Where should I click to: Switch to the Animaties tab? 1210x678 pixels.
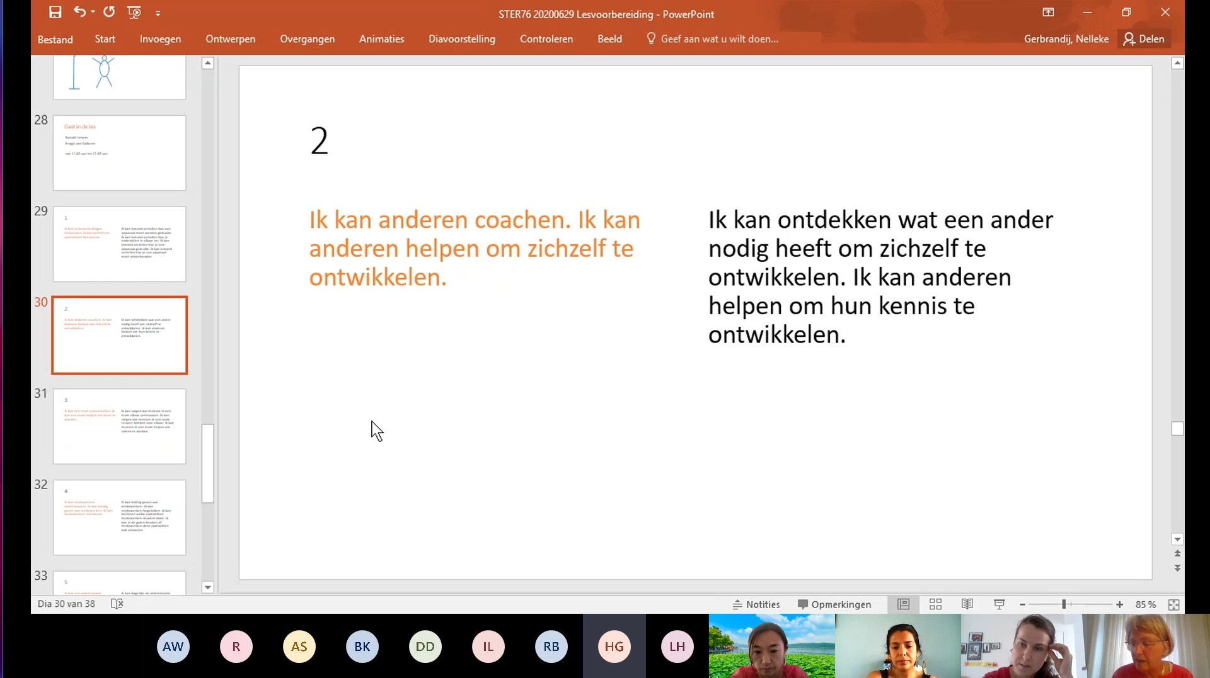tap(381, 39)
